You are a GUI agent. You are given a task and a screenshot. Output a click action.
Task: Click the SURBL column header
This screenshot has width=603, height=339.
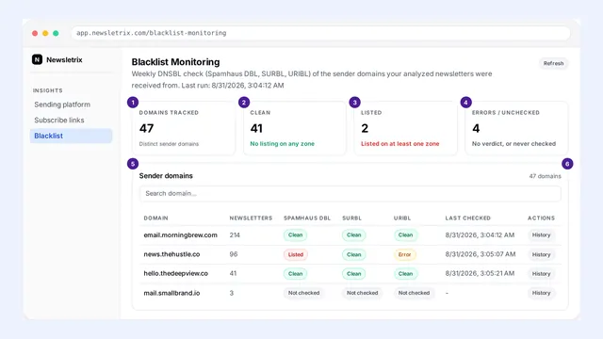click(x=351, y=218)
